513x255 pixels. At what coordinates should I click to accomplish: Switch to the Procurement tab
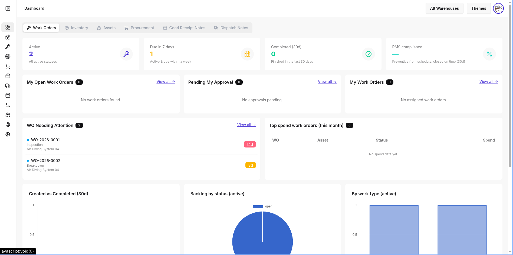139,28
